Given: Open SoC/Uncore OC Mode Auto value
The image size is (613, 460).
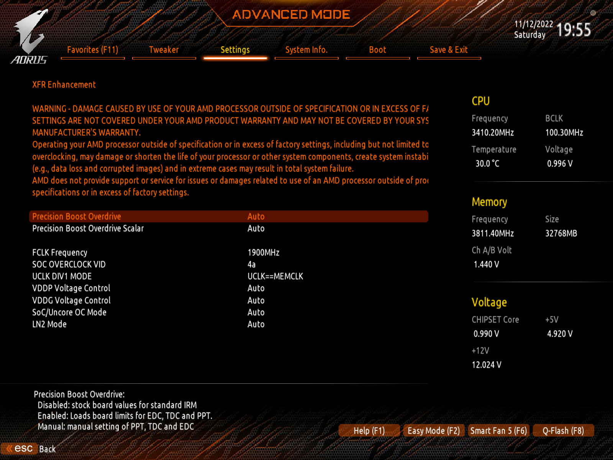Looking at the screenshot, I should pos(256,312).
